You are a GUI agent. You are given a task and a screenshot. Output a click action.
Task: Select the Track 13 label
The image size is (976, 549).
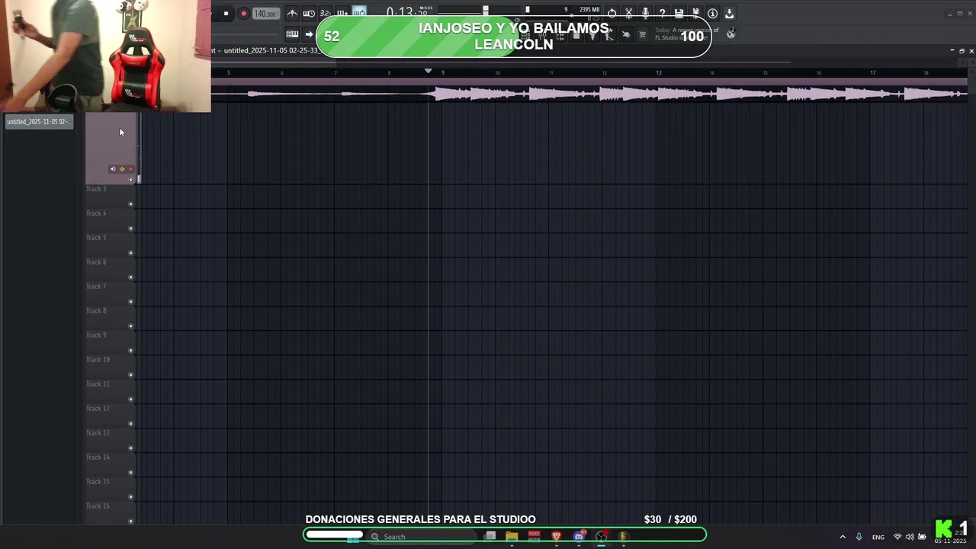pyautogui.click(x=98, y=432)
